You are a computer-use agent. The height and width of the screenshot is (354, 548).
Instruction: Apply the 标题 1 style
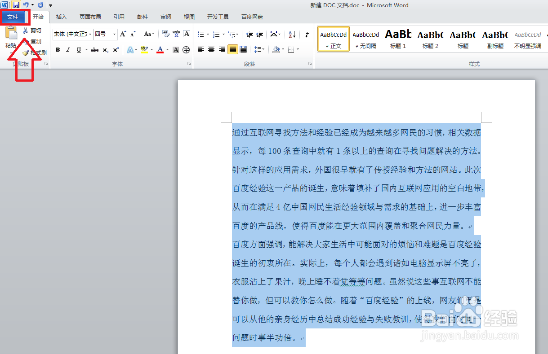tap(398, 39)
